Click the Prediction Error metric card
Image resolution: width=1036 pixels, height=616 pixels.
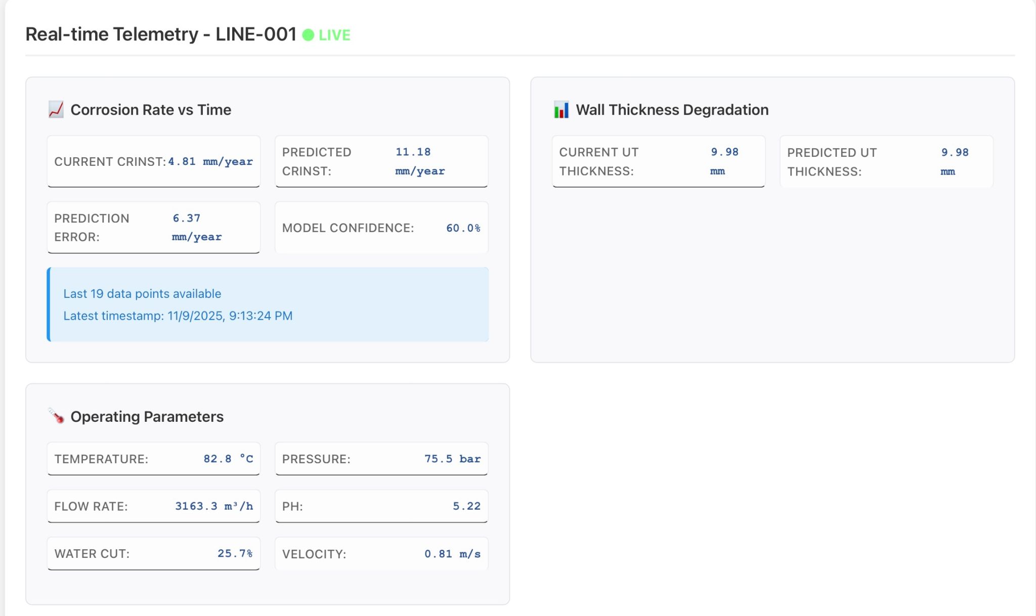(x=153, y=228)
